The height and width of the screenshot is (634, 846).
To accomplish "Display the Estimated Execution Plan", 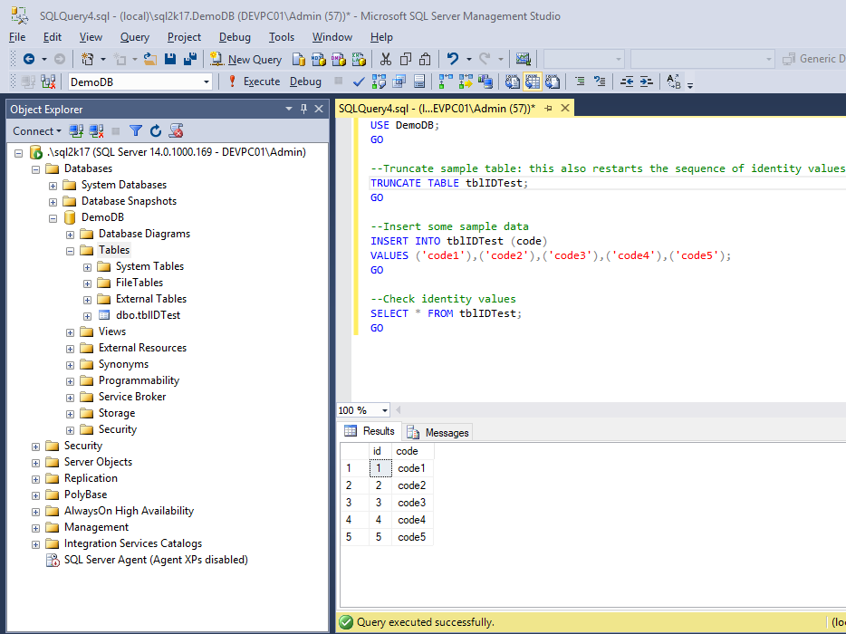I will pos(379,82).
